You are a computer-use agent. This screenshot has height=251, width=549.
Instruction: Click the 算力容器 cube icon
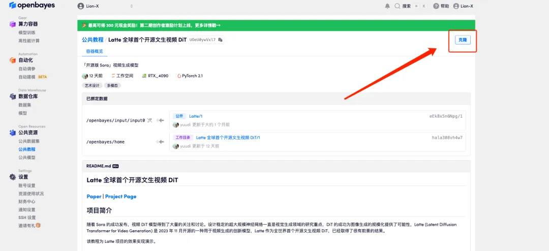13,24
